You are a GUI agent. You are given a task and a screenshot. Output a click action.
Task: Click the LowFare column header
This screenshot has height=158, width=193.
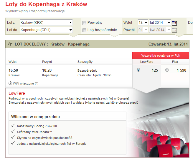pos(147,62)
